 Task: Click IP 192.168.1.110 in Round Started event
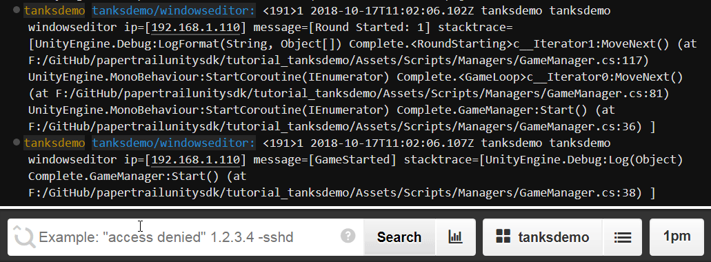coord(196,27)
